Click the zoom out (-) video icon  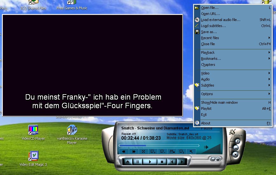(x=163, y=151)
